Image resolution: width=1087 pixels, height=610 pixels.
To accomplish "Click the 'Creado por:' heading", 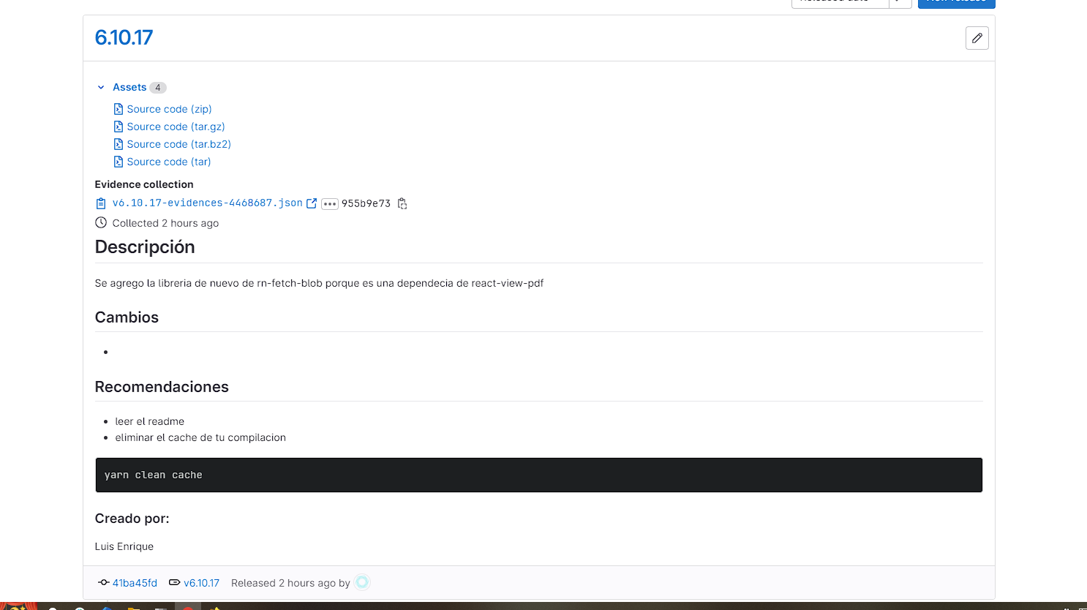I will [132, 519].
